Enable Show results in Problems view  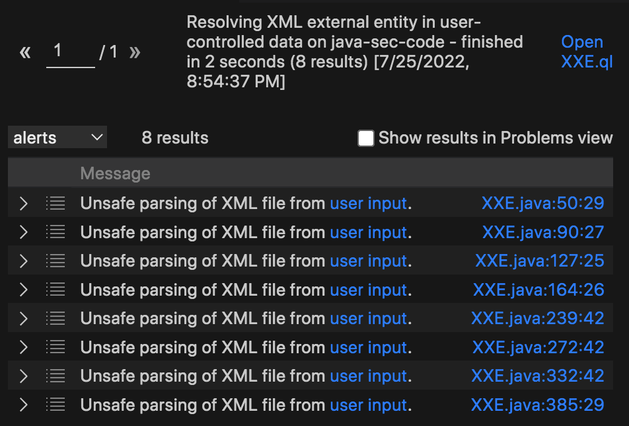pos(365,138)
